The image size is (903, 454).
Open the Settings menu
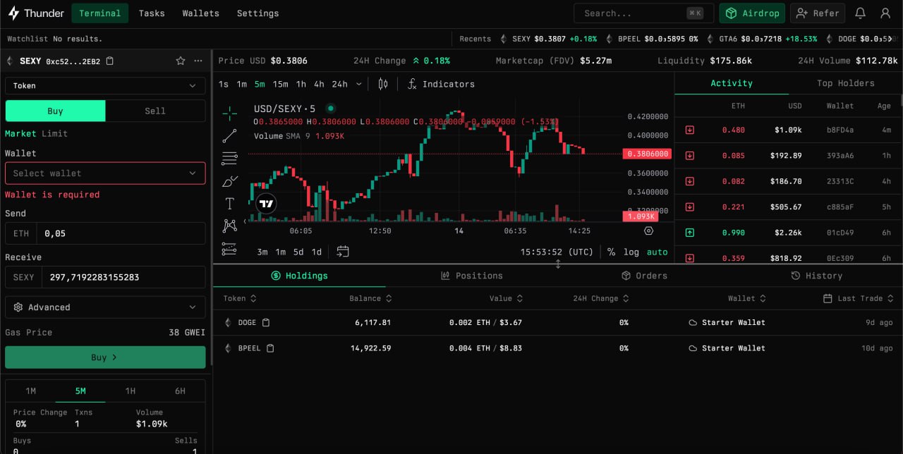pos(257,13)
